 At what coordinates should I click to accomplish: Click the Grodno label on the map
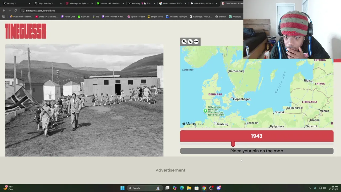click(x=315, y=120)
